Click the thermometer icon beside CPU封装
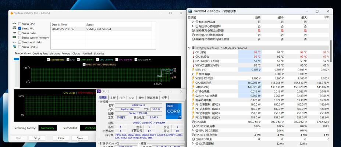Screen dimensions: 341x147 (x=193, y=52)
